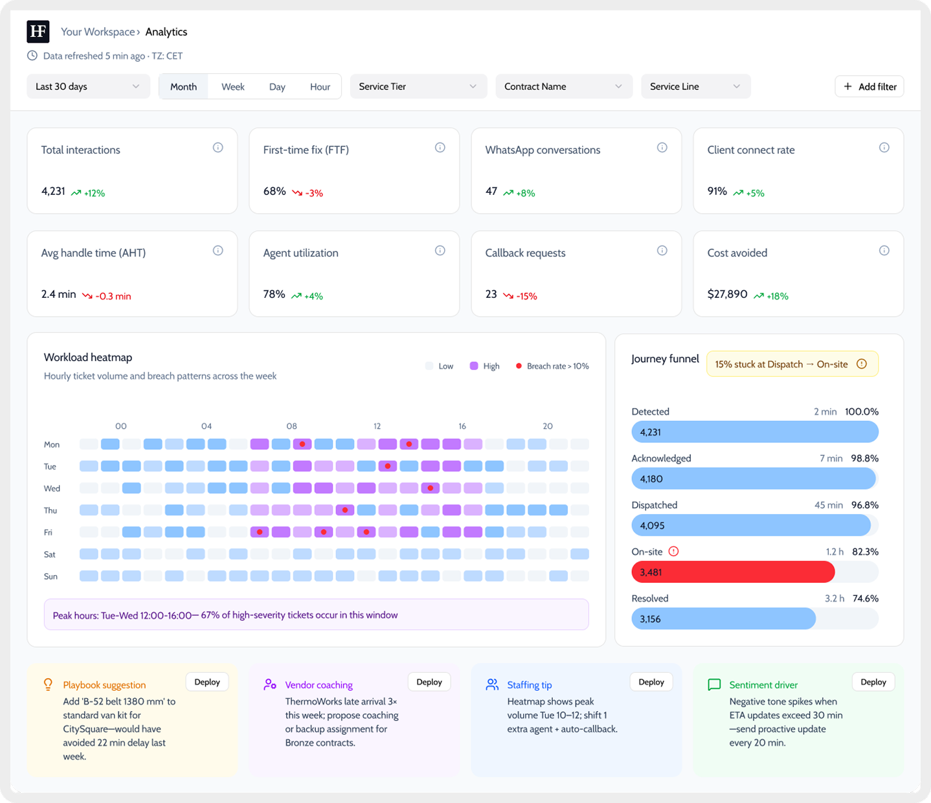Click the downward trend arrow on First-time fix

point(297,193)
